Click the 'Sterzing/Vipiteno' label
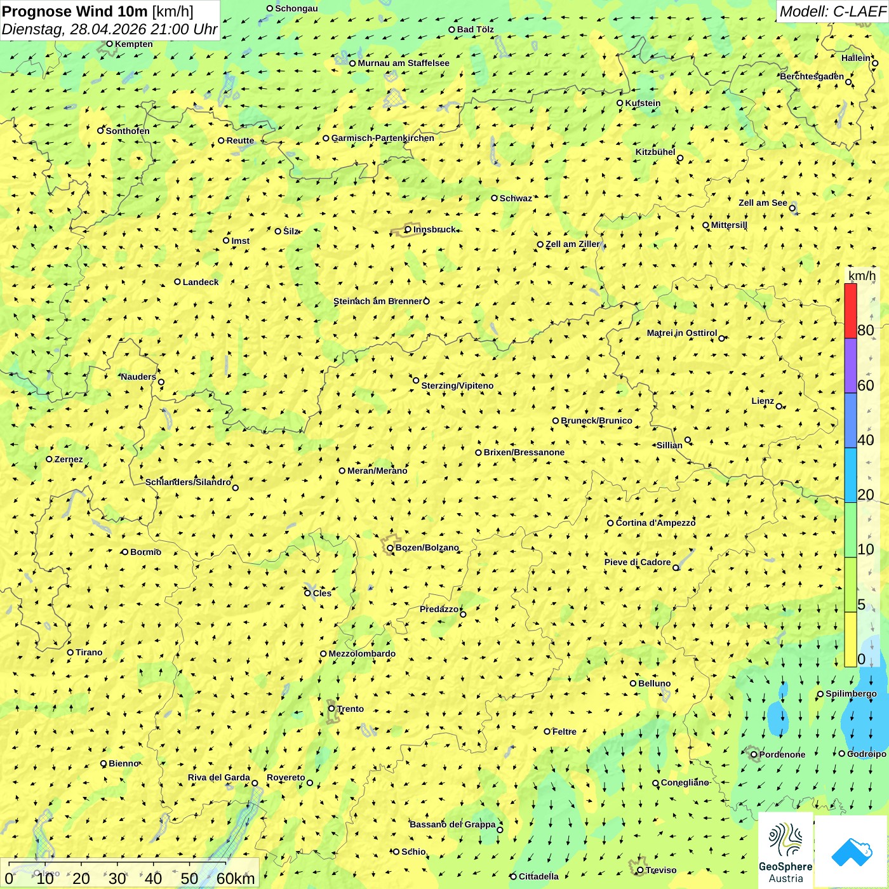Screen dimensions: 889x889 pos(457,385)
